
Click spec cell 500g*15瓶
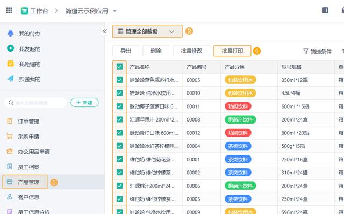tap(293, 146)
